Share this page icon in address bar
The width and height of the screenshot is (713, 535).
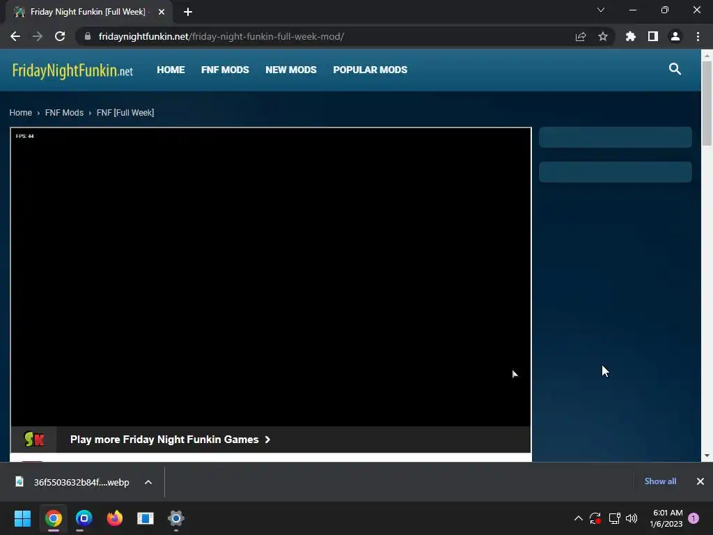pos(580,36)
